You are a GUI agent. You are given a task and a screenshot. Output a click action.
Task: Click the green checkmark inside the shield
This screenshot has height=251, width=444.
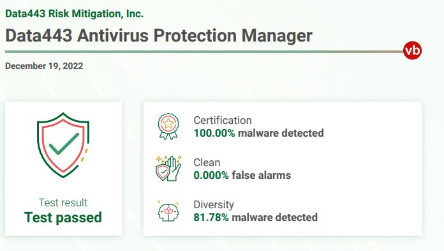(x=64, y=144)
